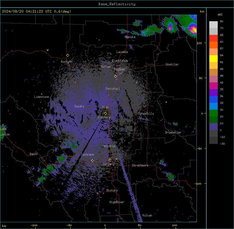Choose the bright green 20-30 dBZ legend swatch

[213, 113]
